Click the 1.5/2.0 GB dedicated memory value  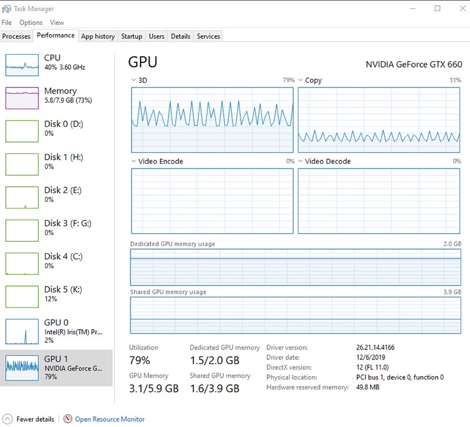(214, 360)
